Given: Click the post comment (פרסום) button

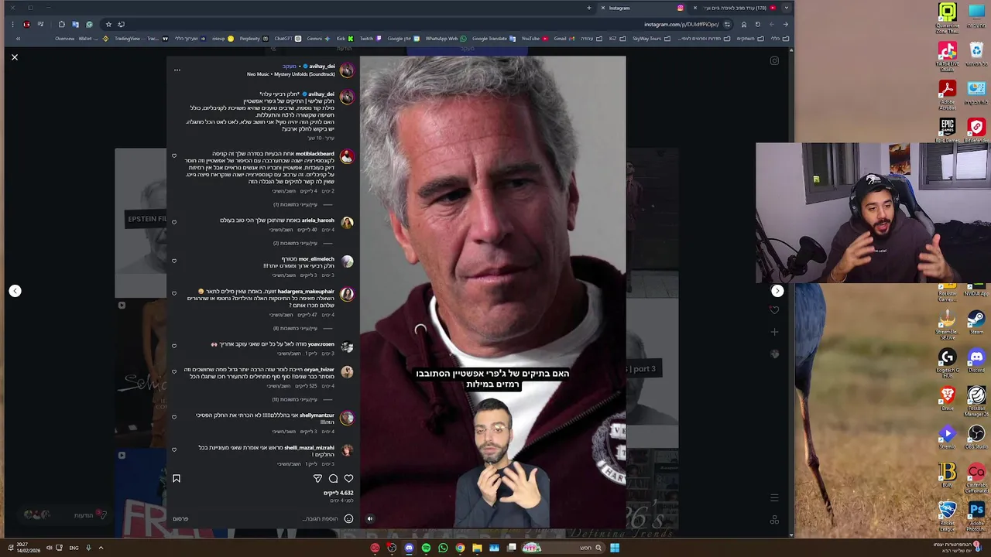Looking at the screenshot, I should pyautogui.click(x=180, y=518).
